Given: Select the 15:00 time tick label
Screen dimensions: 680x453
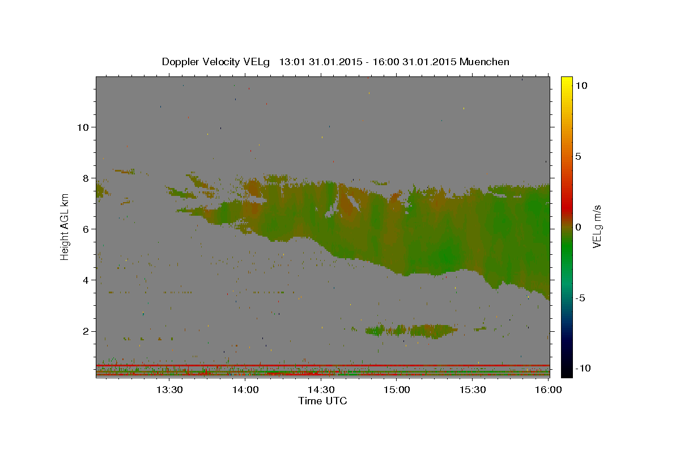Looking at the screenshot, I should pyautogui.click(x=397, y=390).
